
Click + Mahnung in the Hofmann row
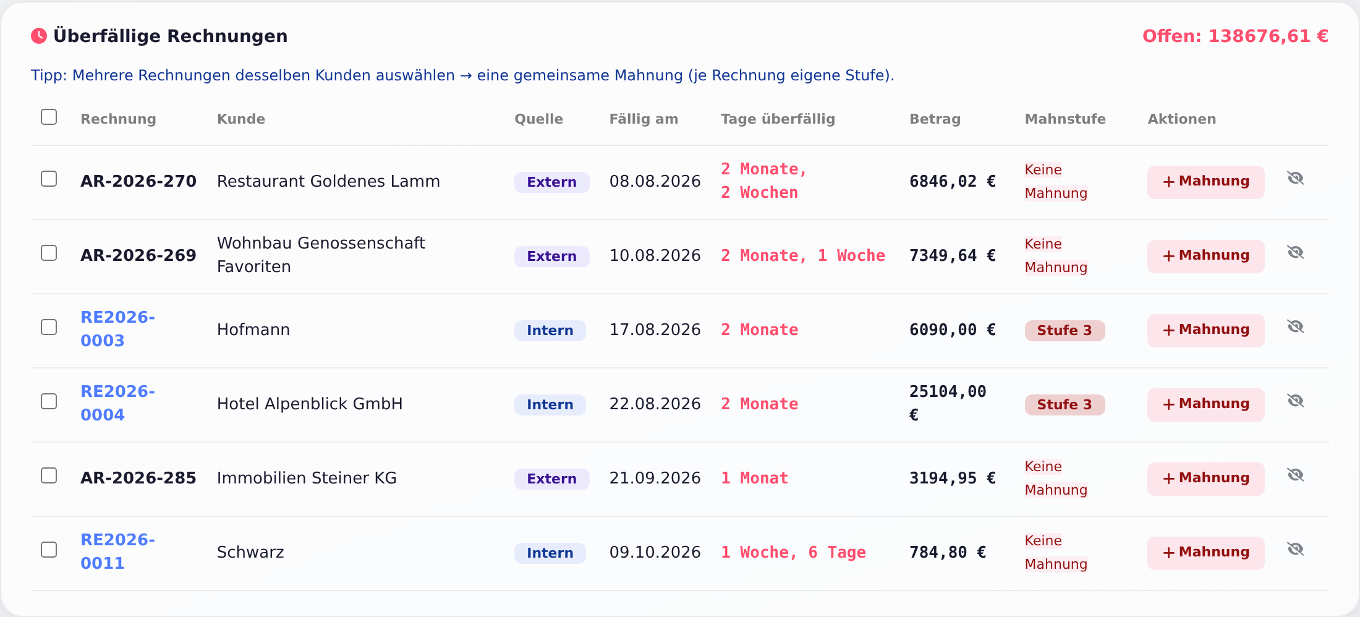tap(1205, 330)
